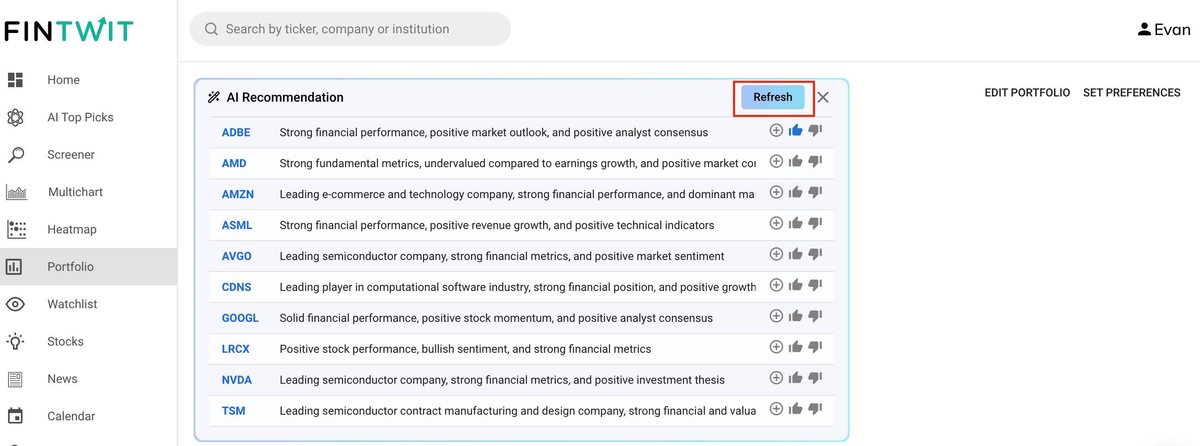Dislike the LRCX recommendation
The width and height of the screenshot is (1200, 446).
tap(815, 347)
